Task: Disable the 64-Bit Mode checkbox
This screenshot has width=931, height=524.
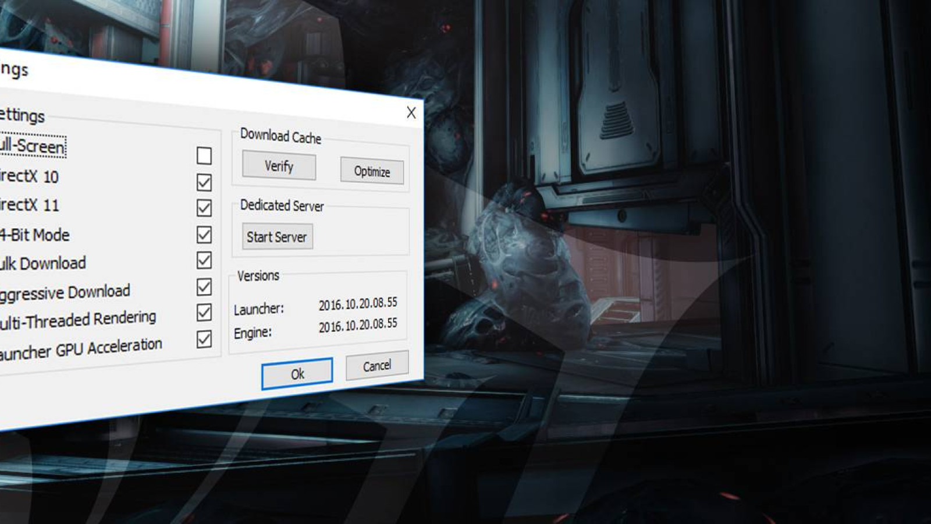Action: point(204,235)
